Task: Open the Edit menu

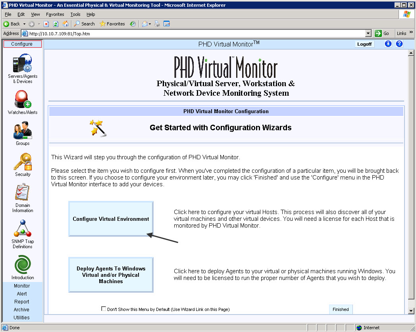Action: [21, 14]
